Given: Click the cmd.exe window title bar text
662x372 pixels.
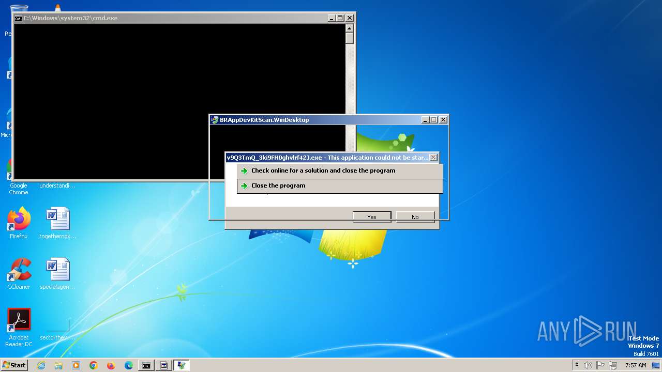Looking at the screenshot, I should 70,18.
